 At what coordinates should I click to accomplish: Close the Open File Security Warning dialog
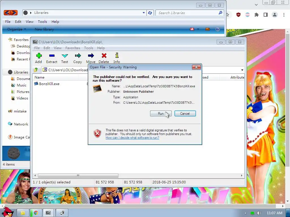tap(197, 67)
